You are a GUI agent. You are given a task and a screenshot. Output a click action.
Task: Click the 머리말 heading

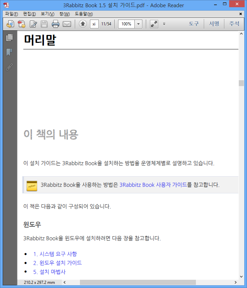coord(40,40)
